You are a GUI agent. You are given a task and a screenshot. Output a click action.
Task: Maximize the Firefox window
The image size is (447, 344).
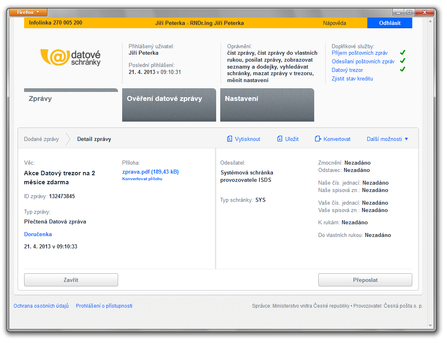pos(409,12)
